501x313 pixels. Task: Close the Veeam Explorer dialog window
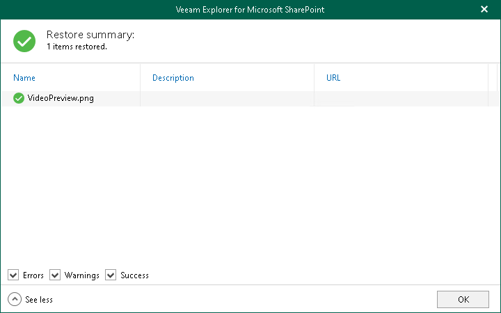tap(484, 10)
